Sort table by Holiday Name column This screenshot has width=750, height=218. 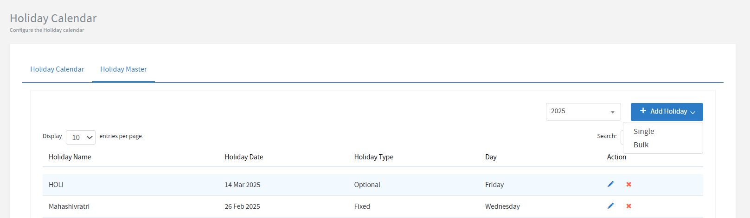70,157
